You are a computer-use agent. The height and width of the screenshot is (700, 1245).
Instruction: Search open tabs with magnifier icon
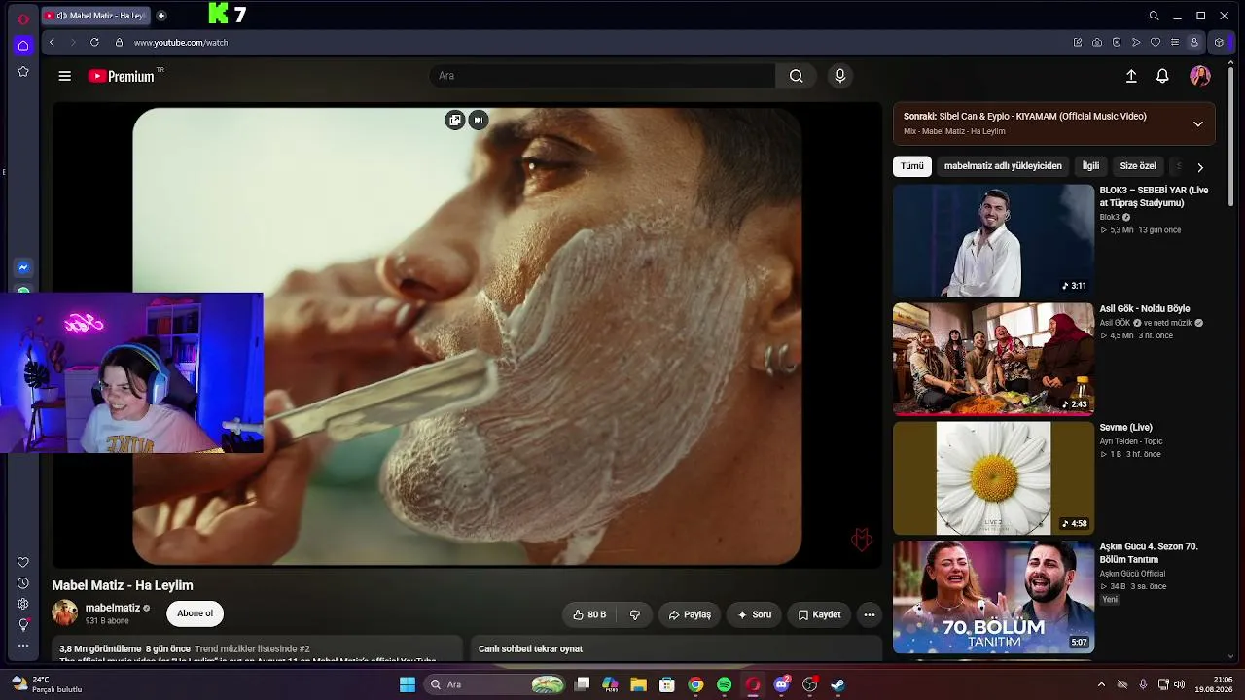[x=1154, y=16]
